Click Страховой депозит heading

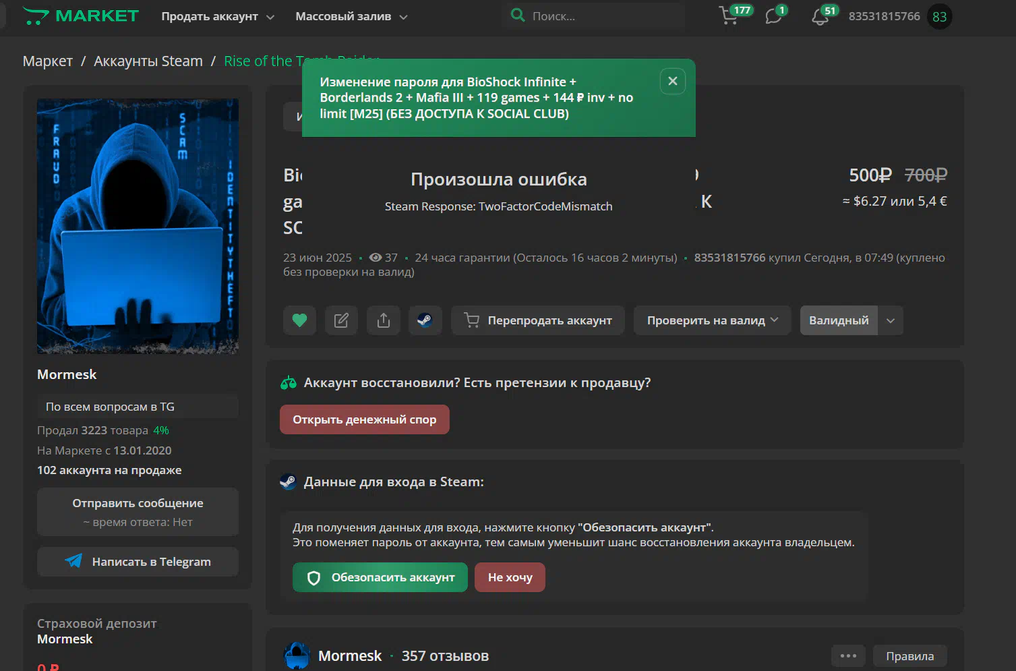click(96, 623)
